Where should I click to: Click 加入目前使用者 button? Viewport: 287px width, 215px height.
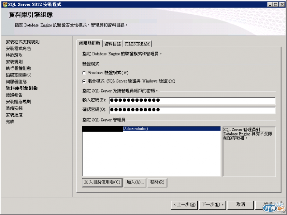[x=102, y=182]
